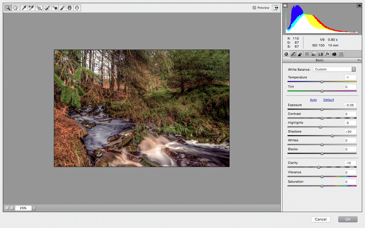Open the HSL / Grayscale panel tab
This screenshot has width=365, height=228.
pyautogui.click(x=307, y=54)
